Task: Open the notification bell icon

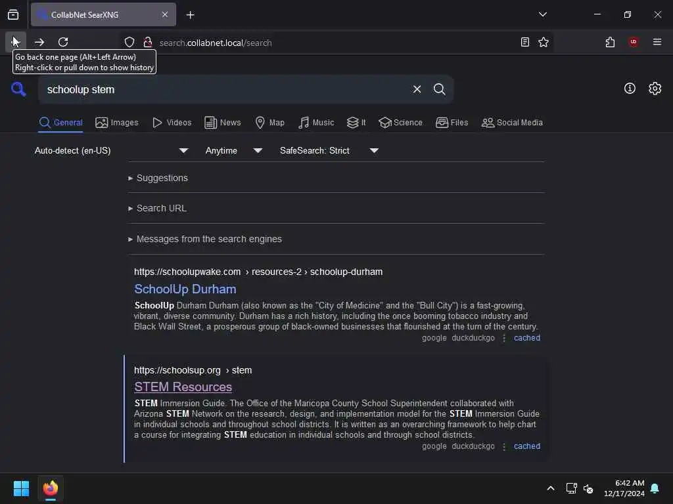Action: click(x=655, y=488)
